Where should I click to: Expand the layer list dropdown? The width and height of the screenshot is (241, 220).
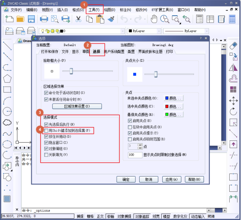[x=123, y=31]
